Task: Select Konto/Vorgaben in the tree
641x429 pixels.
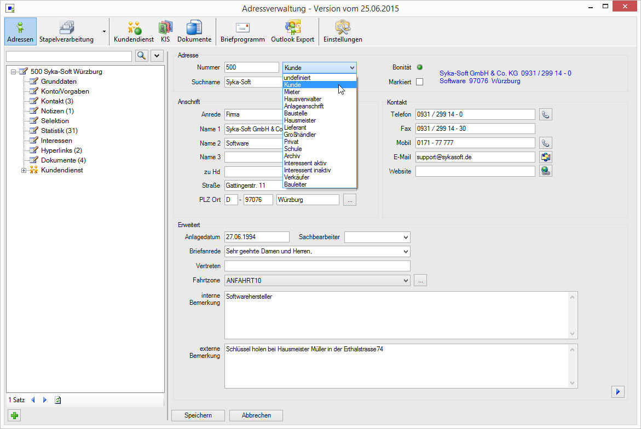Action: point(65,91)
